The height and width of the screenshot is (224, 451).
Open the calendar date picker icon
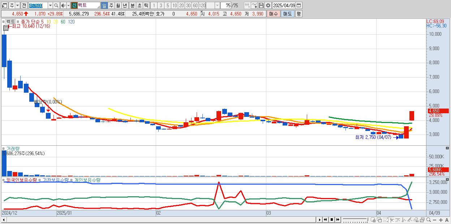point(299,5)
